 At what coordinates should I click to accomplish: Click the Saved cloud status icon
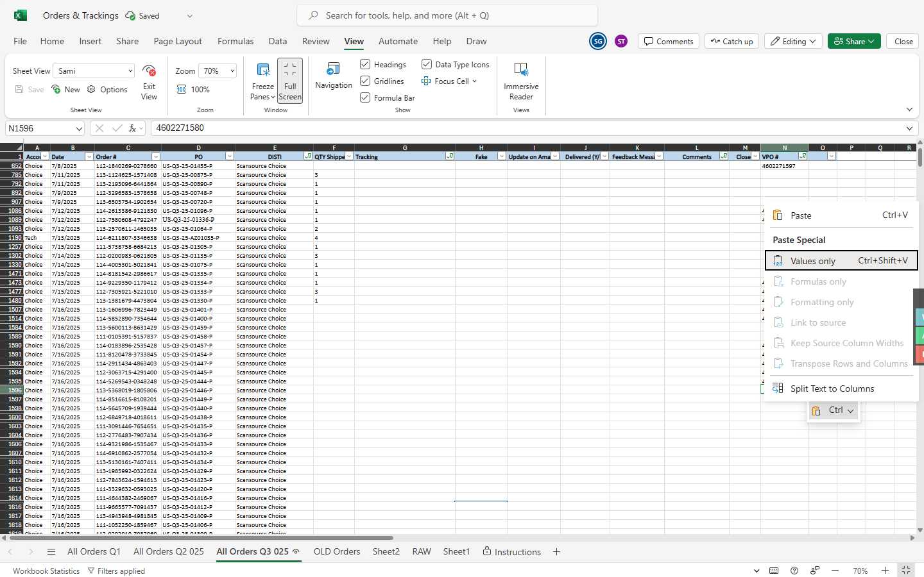(x=130, y=15)
